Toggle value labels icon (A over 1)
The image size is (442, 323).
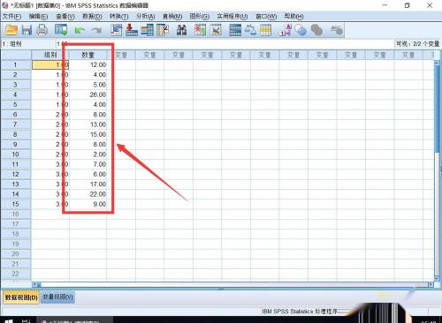[286, 30]
